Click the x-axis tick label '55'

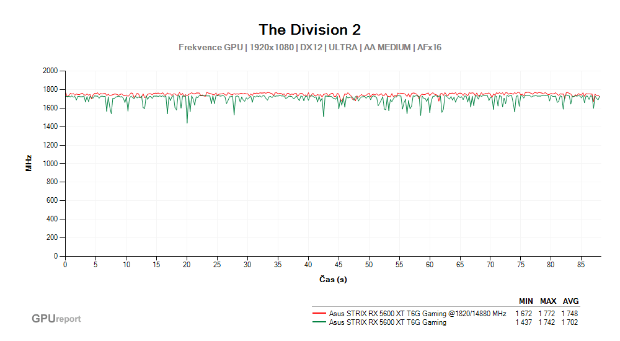(x=399, y=265)
